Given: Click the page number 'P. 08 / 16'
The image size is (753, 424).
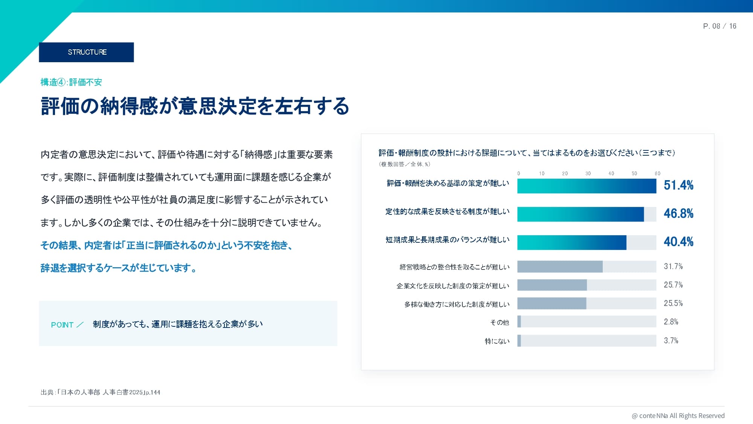Looking at the screenshot, I should 719,26.
